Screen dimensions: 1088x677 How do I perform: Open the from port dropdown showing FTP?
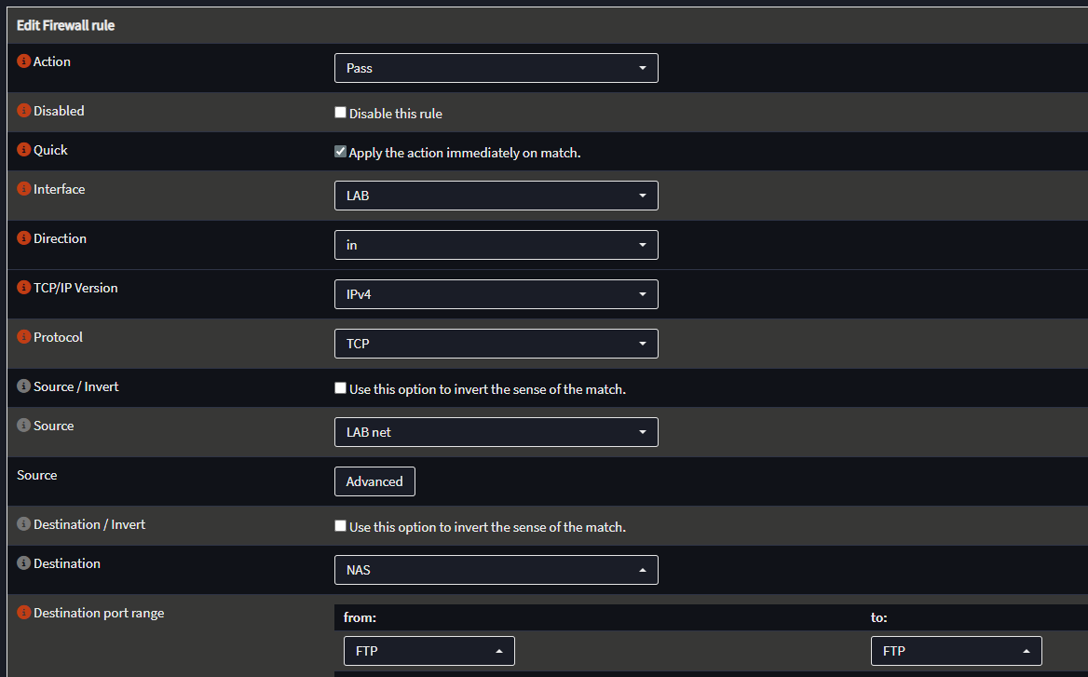point(428,651)
